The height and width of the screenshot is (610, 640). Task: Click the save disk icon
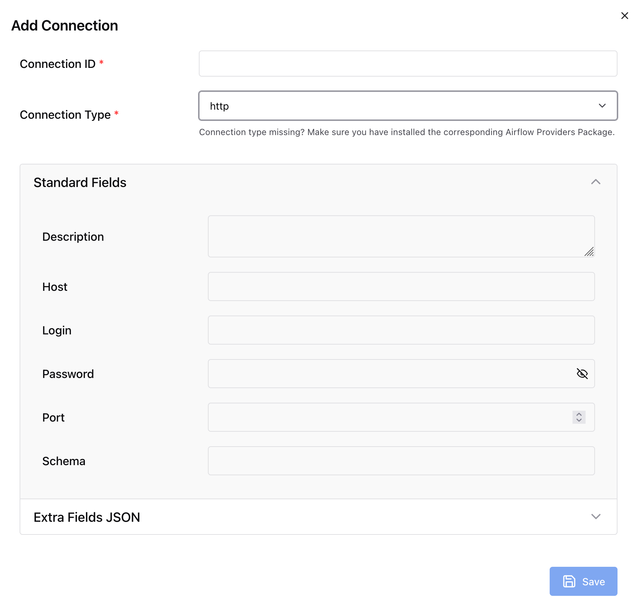click(x=569, y=581)
